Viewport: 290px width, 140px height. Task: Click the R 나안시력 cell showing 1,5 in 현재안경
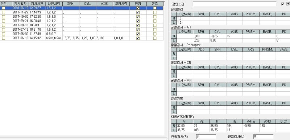[x=185, y=18]
